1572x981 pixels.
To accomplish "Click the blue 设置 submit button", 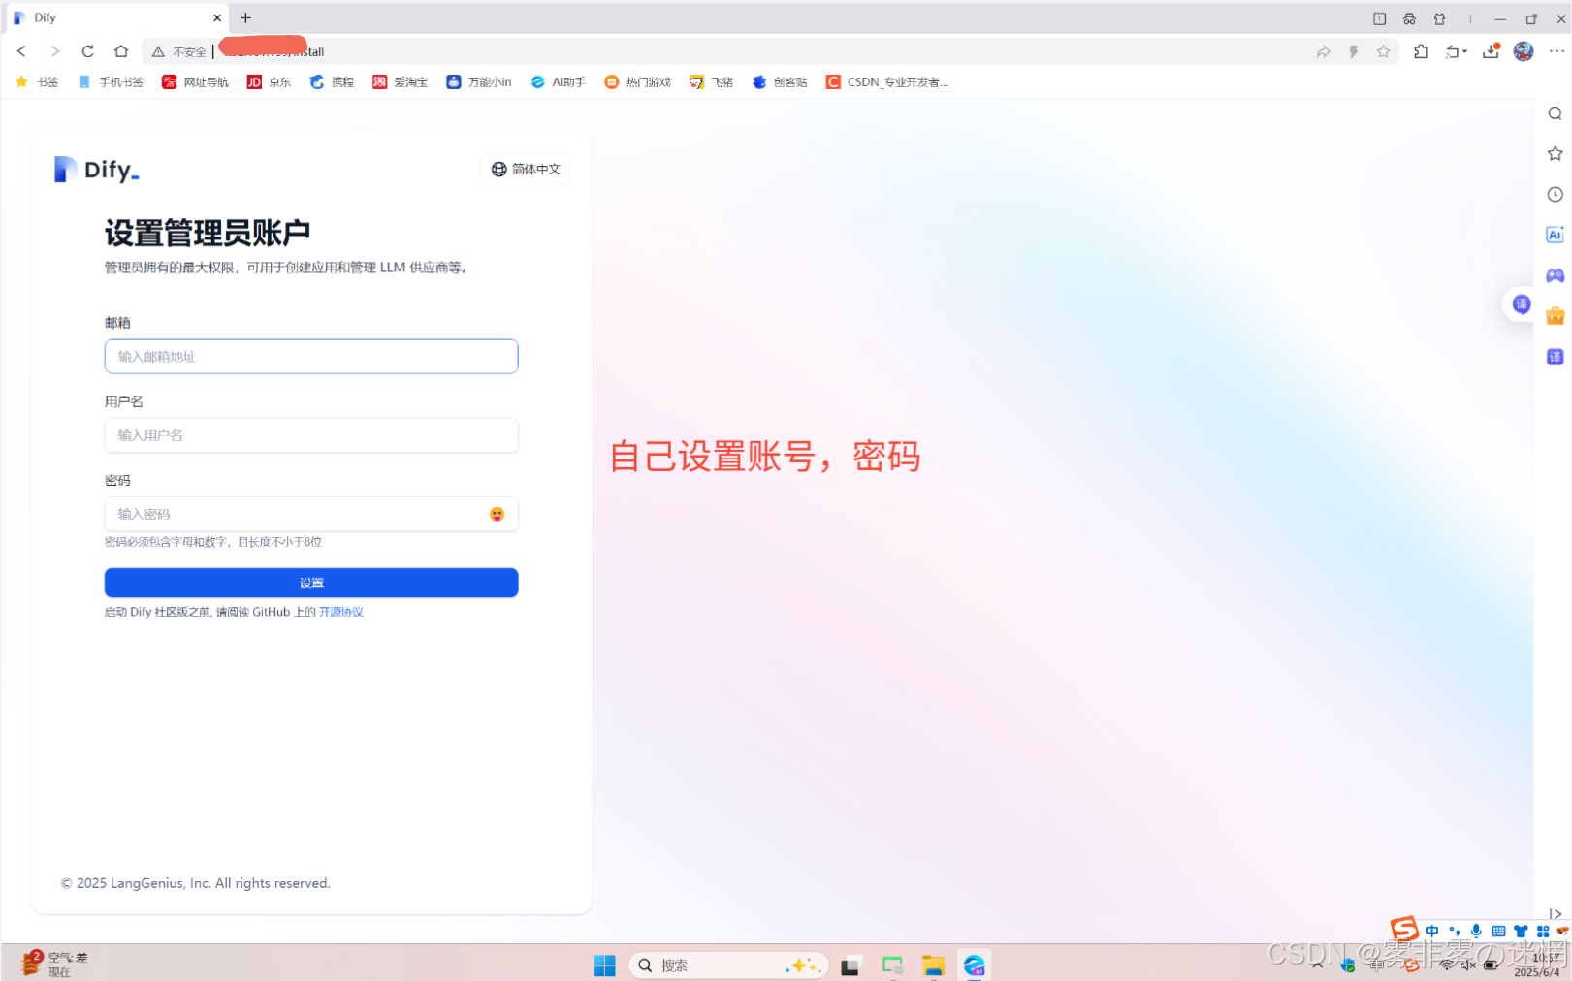I will pos(311,583).
